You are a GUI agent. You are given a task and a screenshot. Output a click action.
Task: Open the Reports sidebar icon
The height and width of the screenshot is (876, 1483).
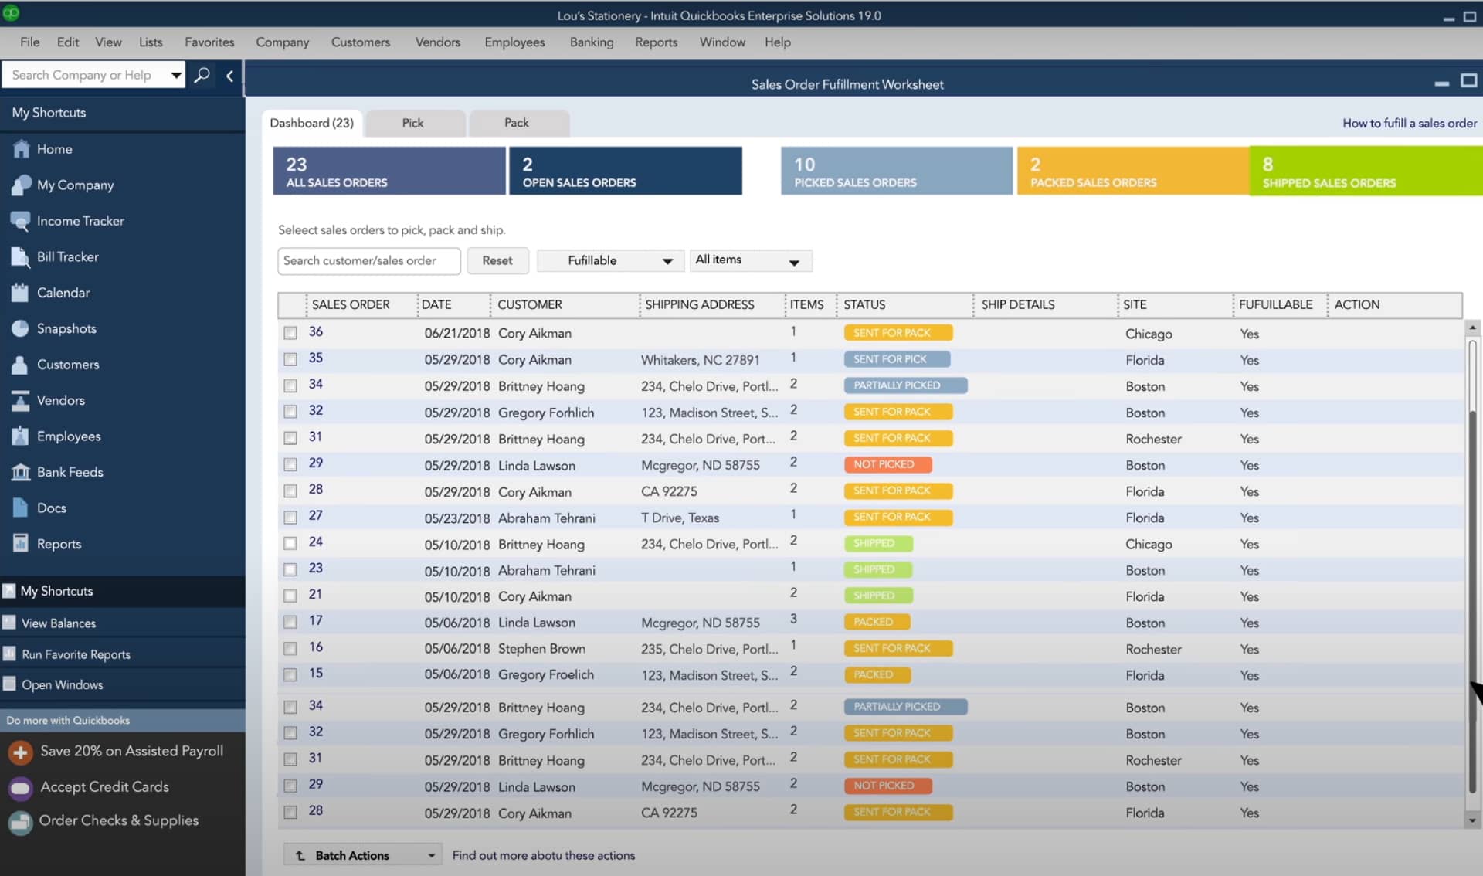(21, 544)
